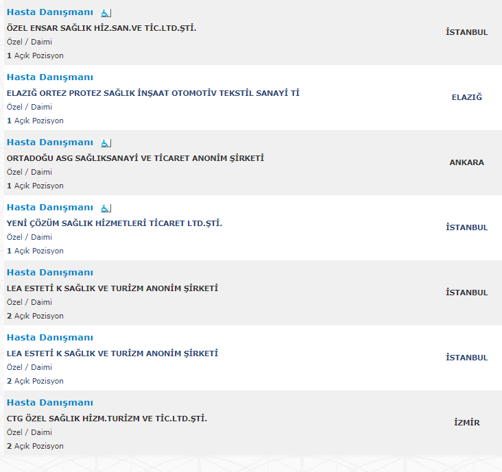This screenshot has height=472, width=502.
Task: Select YENİ ÇÖZÜM SAĞLIK HİZMETLERİ company name
Action: pos(115,223)
